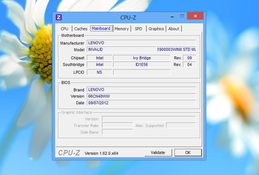Click the Graphic Interface group heading
This screenshot has height=175, width=259.
click(76, 113)
